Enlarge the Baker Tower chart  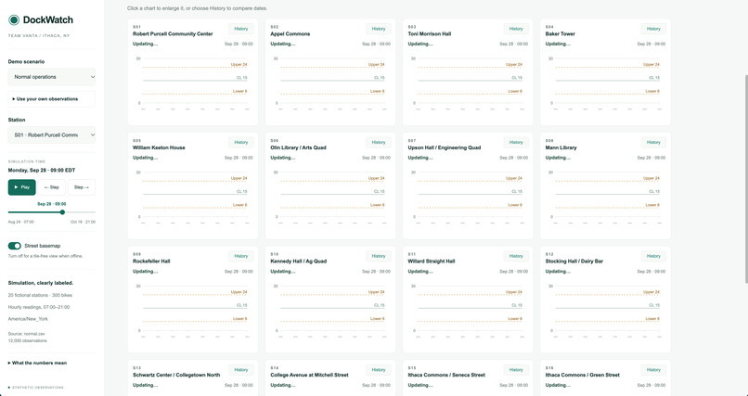(x=605, y=83)
